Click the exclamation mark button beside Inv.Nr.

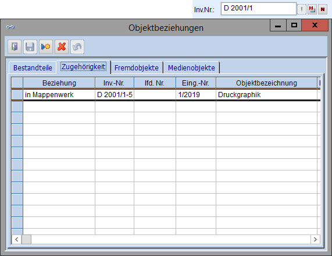(x=302, y=9)
